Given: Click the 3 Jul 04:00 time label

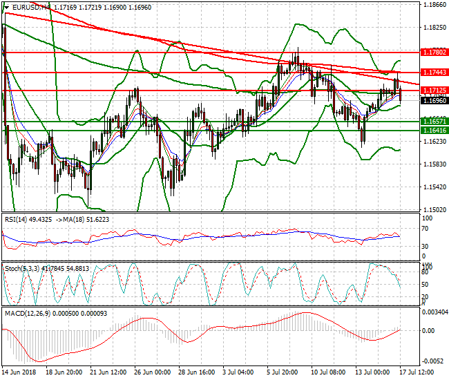Looking at the screenshot, I should pos(238,372).
